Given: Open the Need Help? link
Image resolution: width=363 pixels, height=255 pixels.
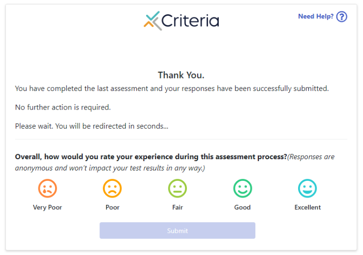Looking at the screenshot, I should [316, 17].
